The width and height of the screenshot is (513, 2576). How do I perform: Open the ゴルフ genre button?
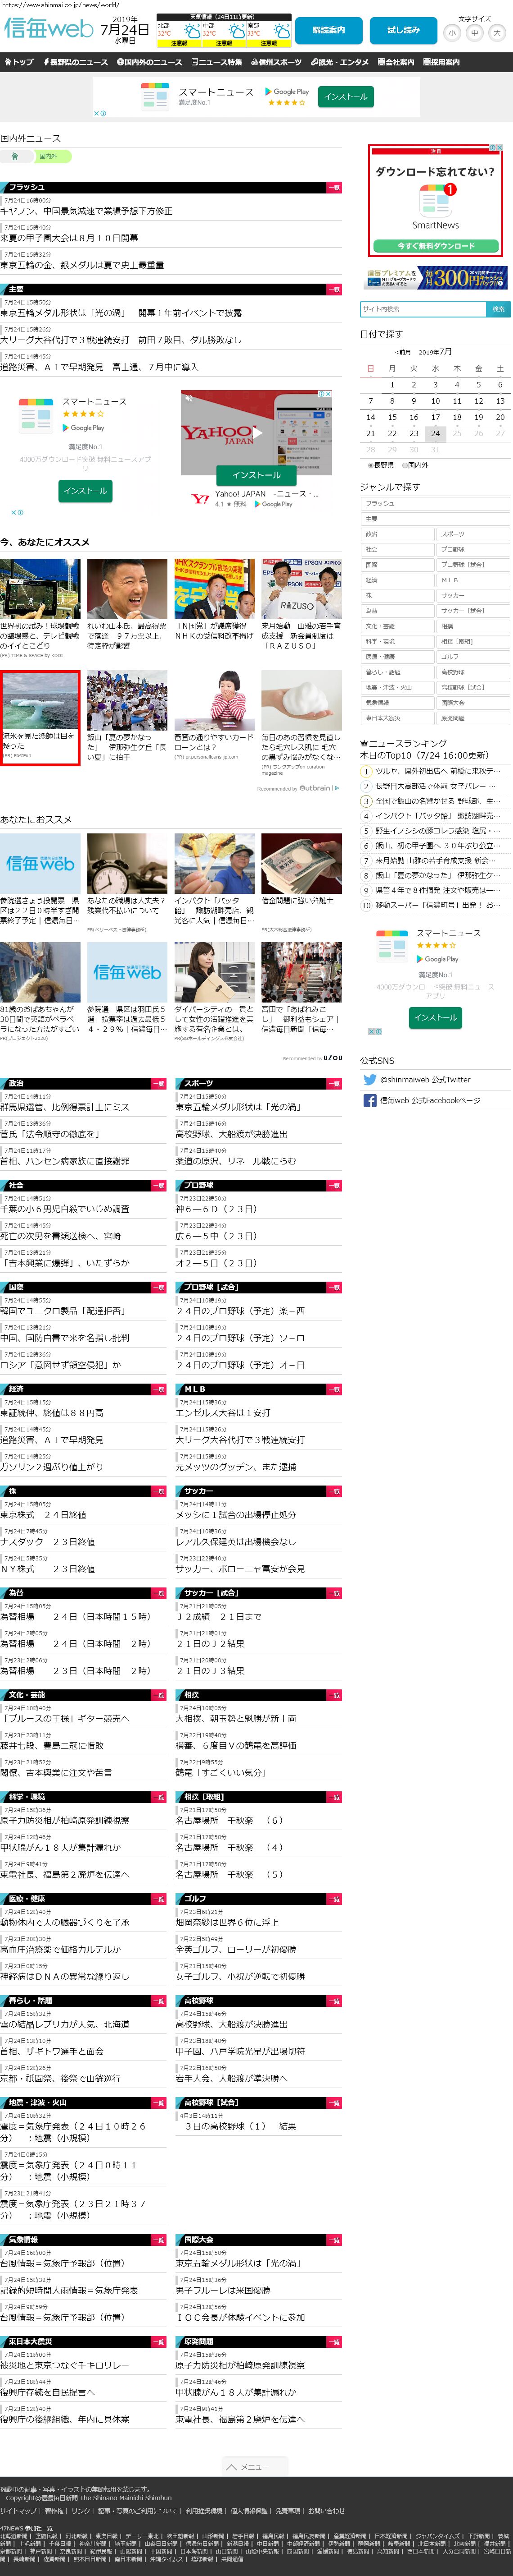(x=473, y=657)
